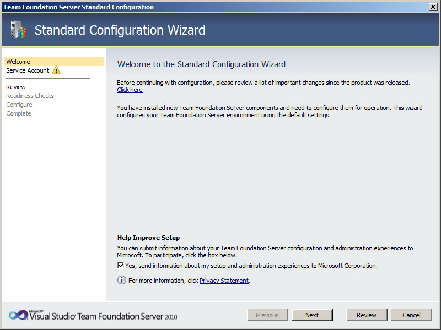The image size is (441, 330).
Task: Select the Welcome step in sidebar
Action: coord(54,62)
